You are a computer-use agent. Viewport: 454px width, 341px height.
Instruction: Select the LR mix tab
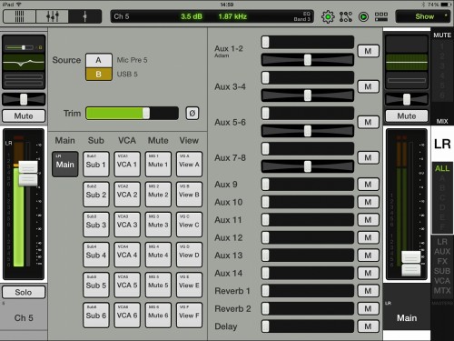pyautogui.click(x=442, y=144)
